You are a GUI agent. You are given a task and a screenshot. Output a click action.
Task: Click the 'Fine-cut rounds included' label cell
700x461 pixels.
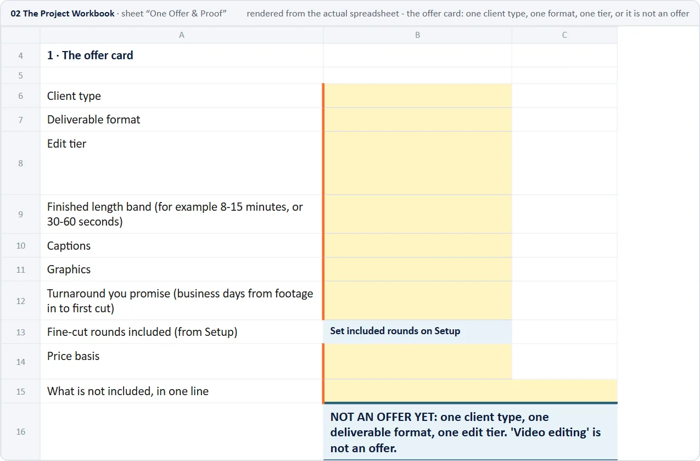pyautogui.click(x=182, y=332)
